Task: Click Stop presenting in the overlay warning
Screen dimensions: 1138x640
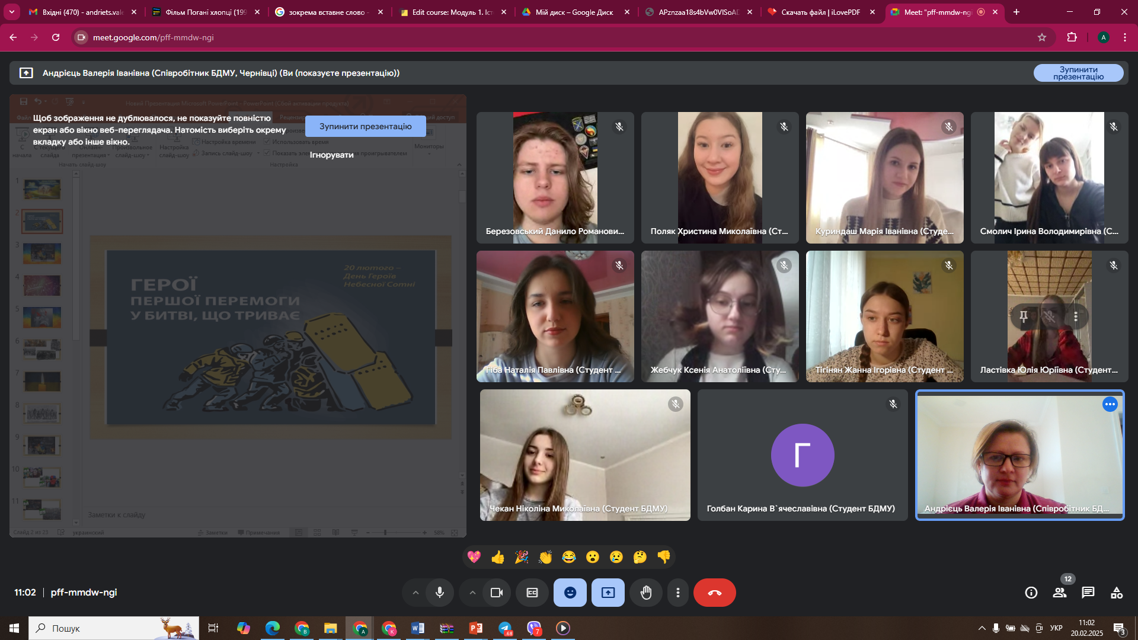Action: click(366, 126)
